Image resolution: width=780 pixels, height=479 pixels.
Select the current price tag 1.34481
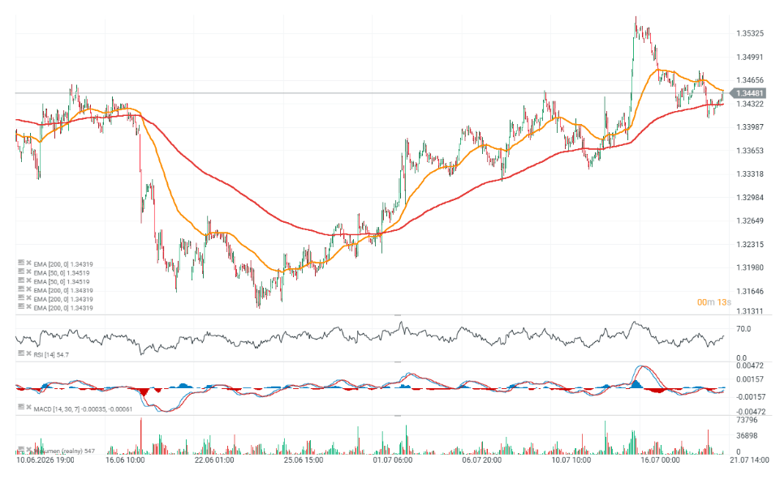tap(748, 93)
